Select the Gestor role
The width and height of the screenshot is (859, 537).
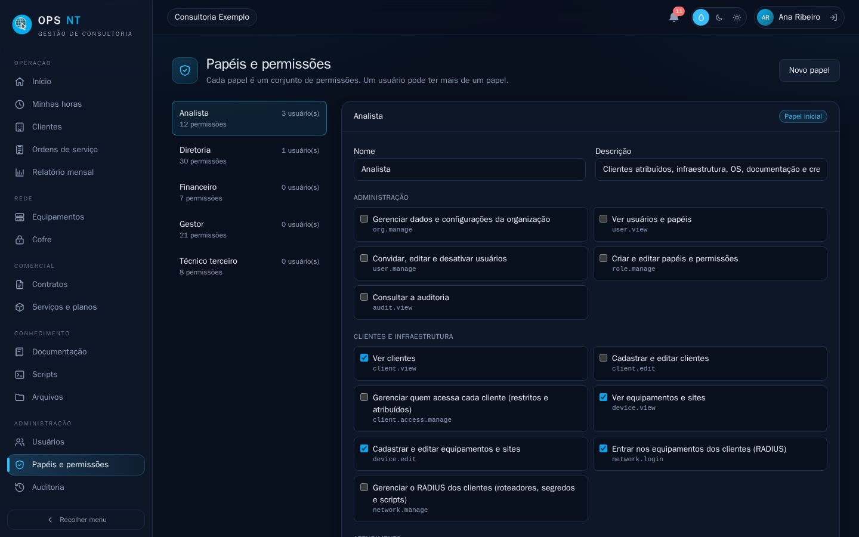(249, 229)
